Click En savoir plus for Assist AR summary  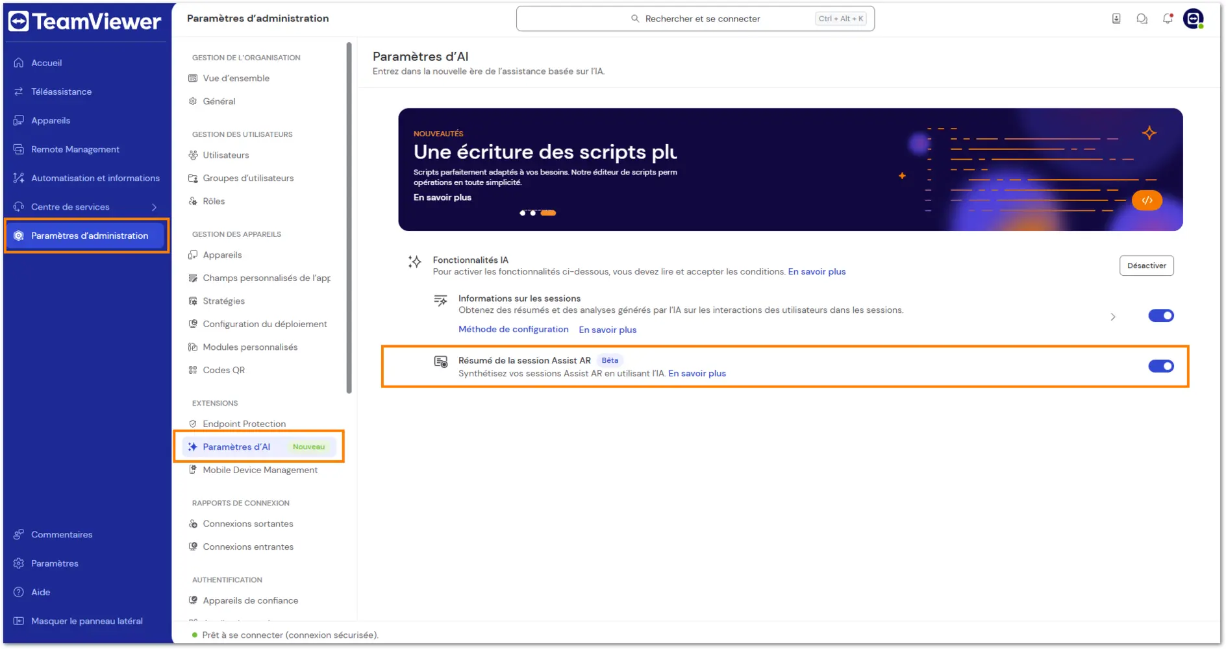point(697,374)
